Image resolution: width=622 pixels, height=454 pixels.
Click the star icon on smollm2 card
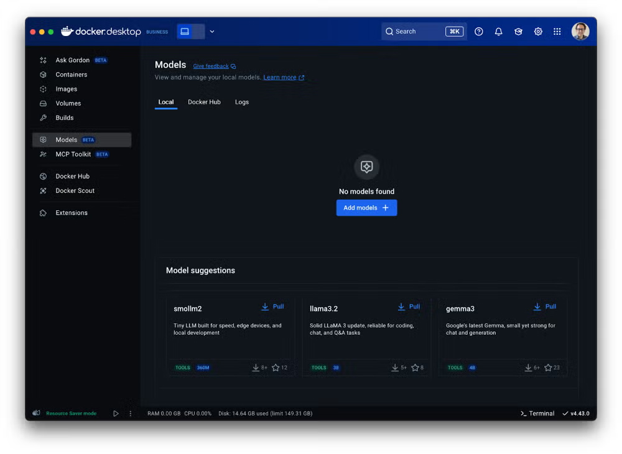276,368
